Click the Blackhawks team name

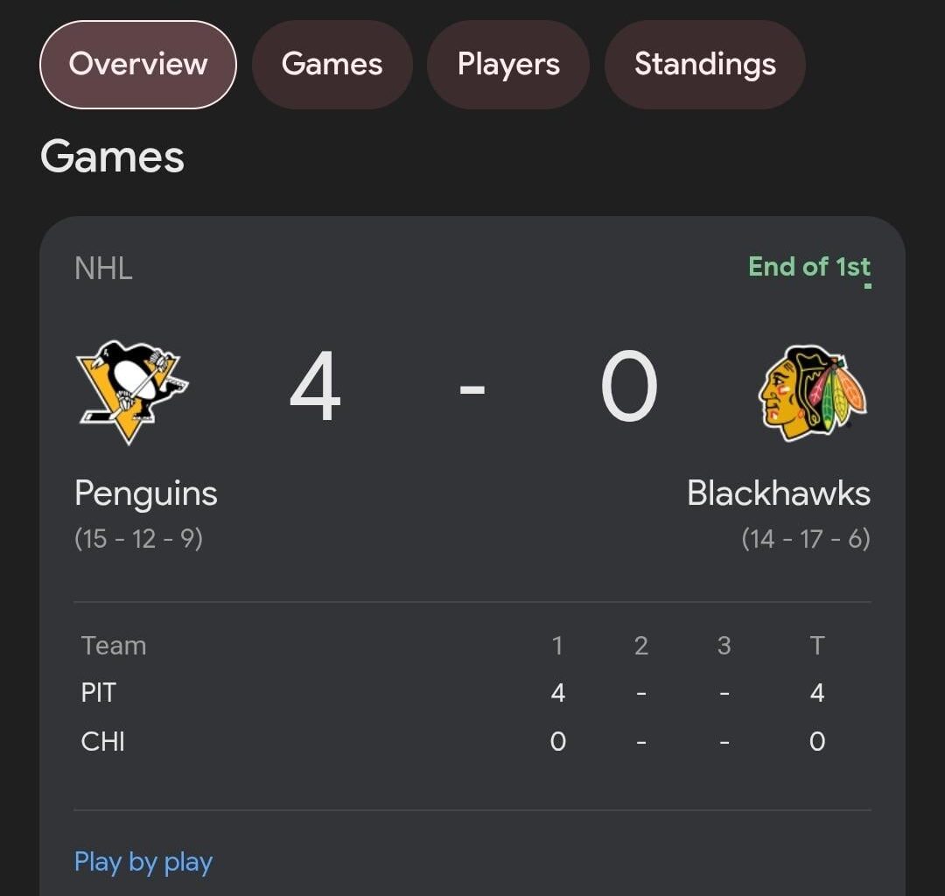777,493
